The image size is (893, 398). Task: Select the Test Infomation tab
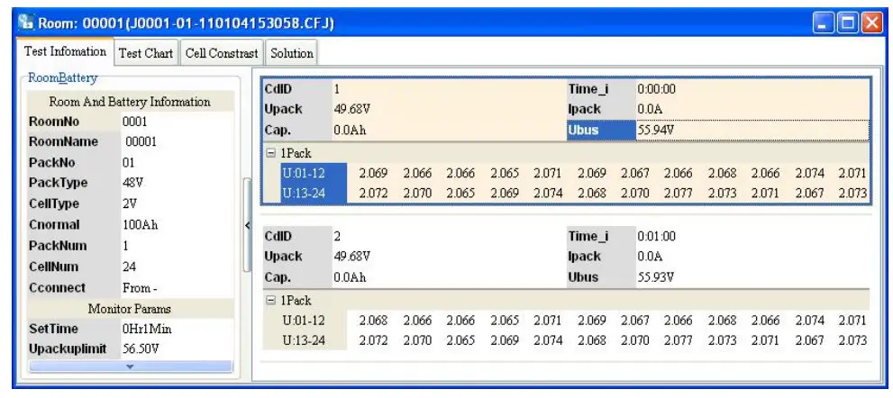tap(65, 51)
